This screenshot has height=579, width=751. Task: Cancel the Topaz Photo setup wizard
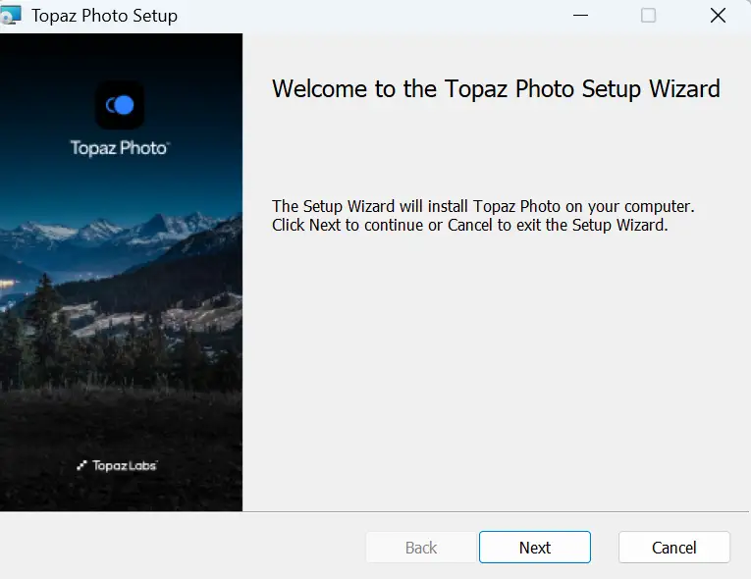[673, 547]
